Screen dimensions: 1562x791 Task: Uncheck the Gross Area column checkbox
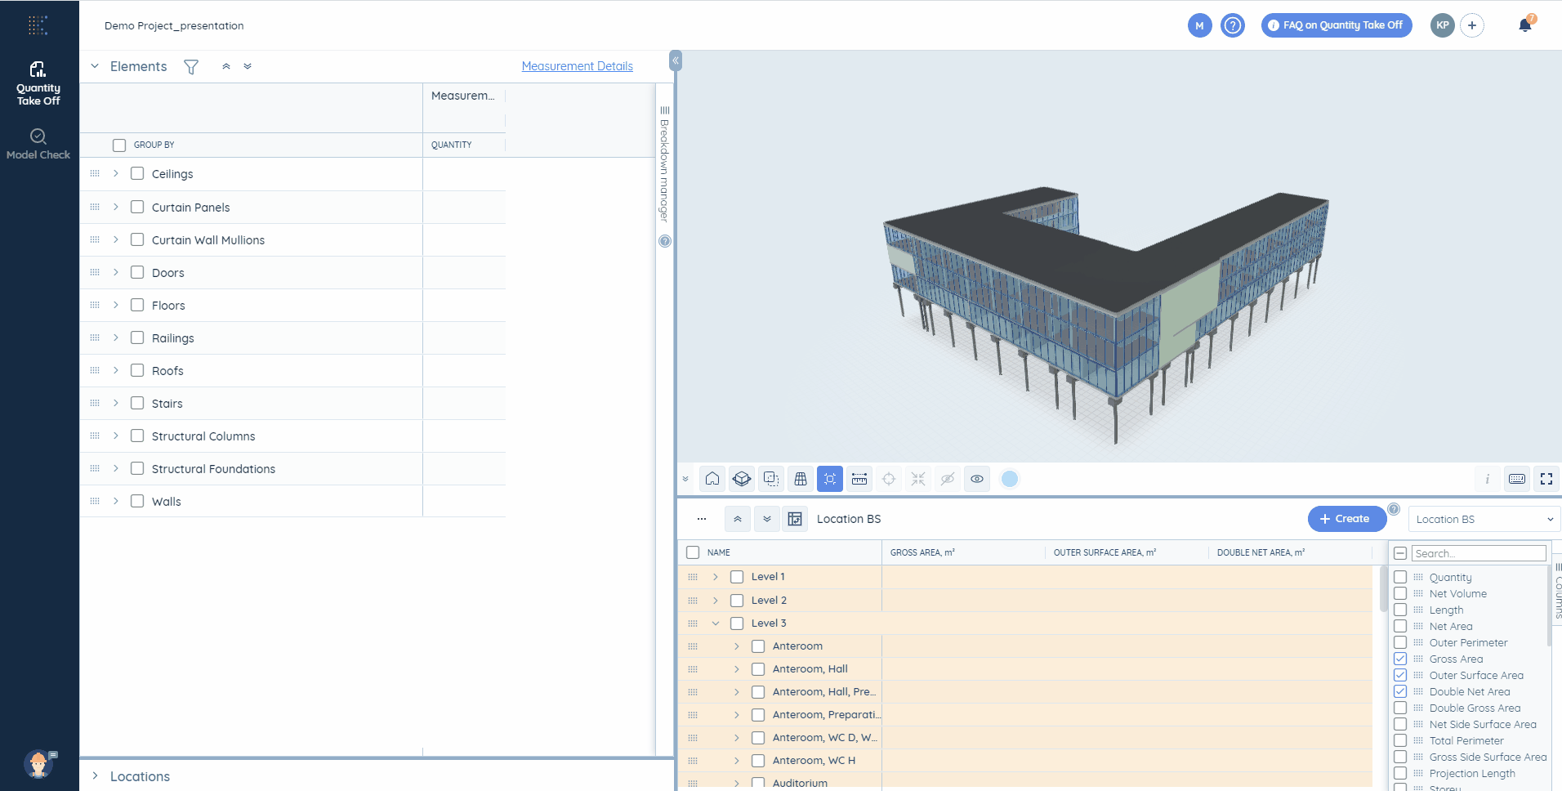pyautogui.click(x=1400, y=659)
